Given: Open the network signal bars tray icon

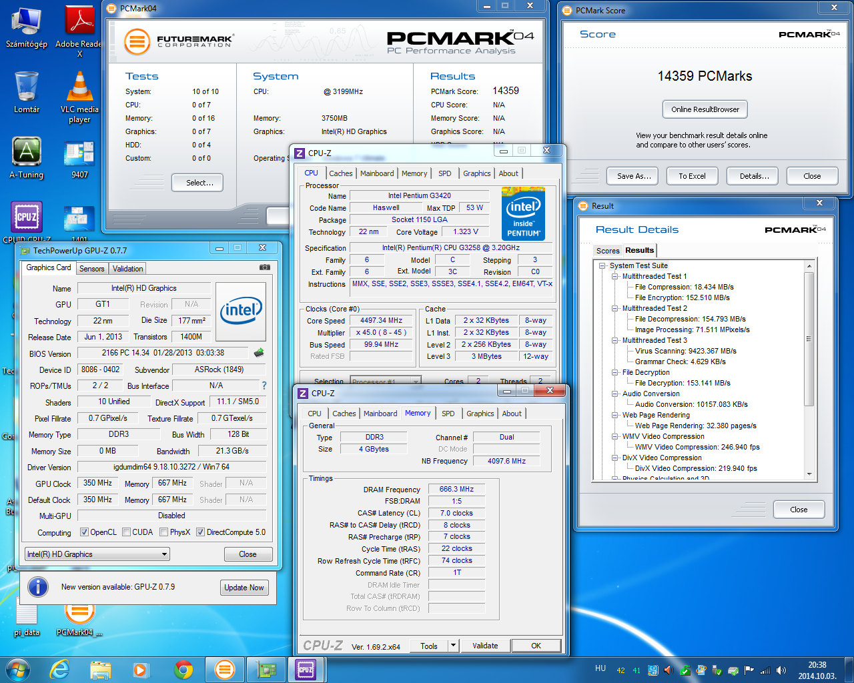Looking at the screenshot, I should pos(765,670).
